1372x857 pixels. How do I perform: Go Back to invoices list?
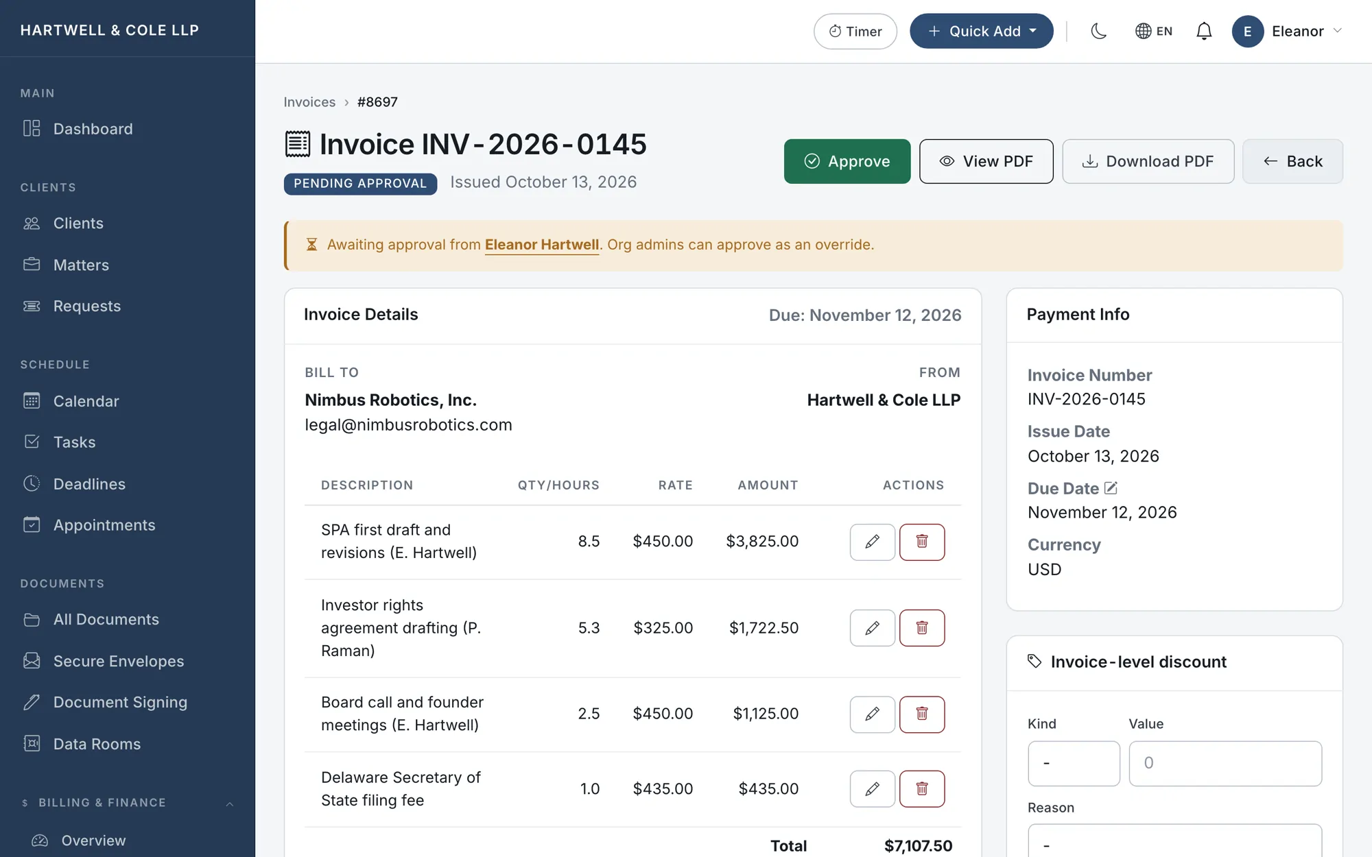tap(1292, 161)
